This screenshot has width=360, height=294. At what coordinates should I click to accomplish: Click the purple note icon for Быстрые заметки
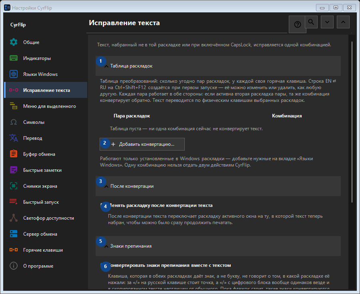pyautogui.click(x=14, y=170)
